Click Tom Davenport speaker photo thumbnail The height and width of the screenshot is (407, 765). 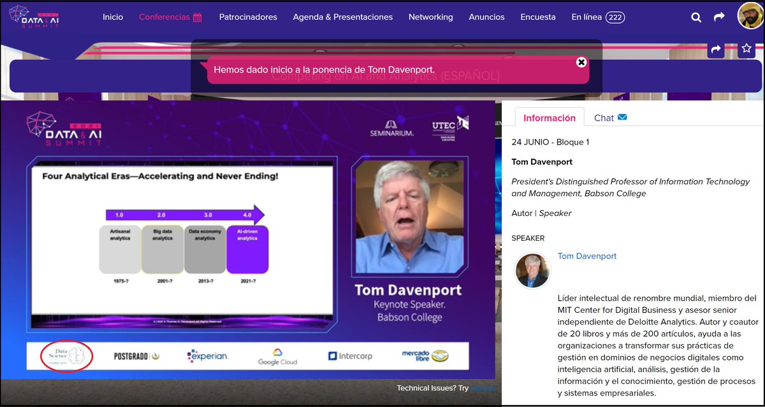533,271
